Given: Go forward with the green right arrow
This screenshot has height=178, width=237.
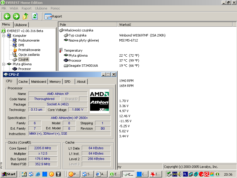Looking at the screenshot, I should (16, 16).
